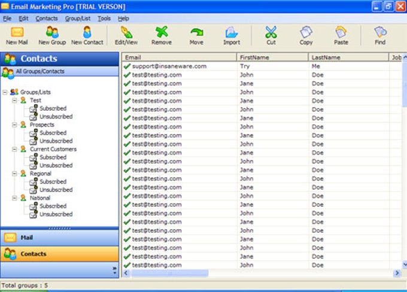Select the support@insaneware.com contact row
Screen dimensions: 407x292
coord(262,66)
